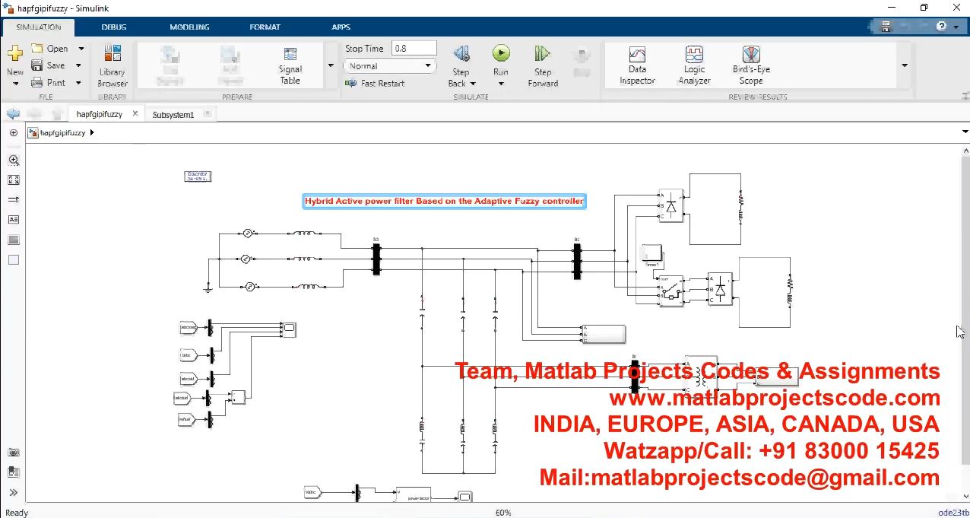Expand the Save options dropdown arrow

click(x=81, y=65)
